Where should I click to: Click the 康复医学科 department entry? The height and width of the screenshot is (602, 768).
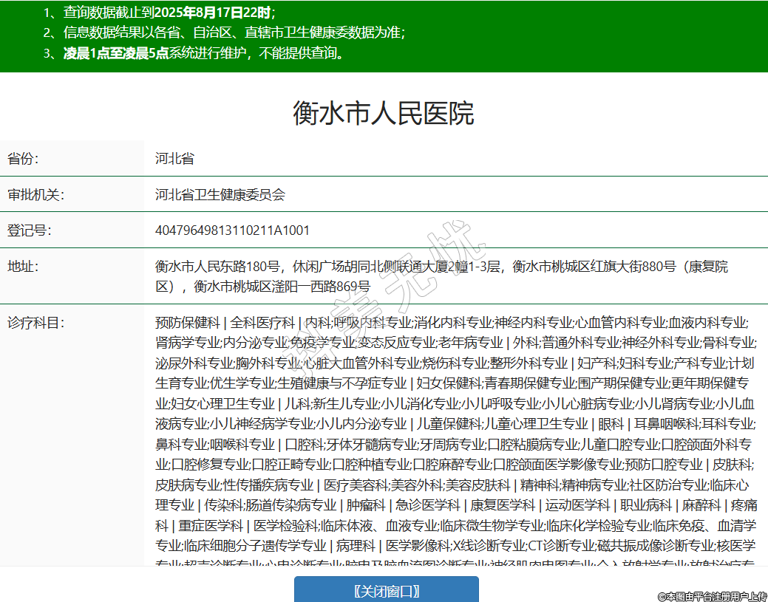point(503,505)
